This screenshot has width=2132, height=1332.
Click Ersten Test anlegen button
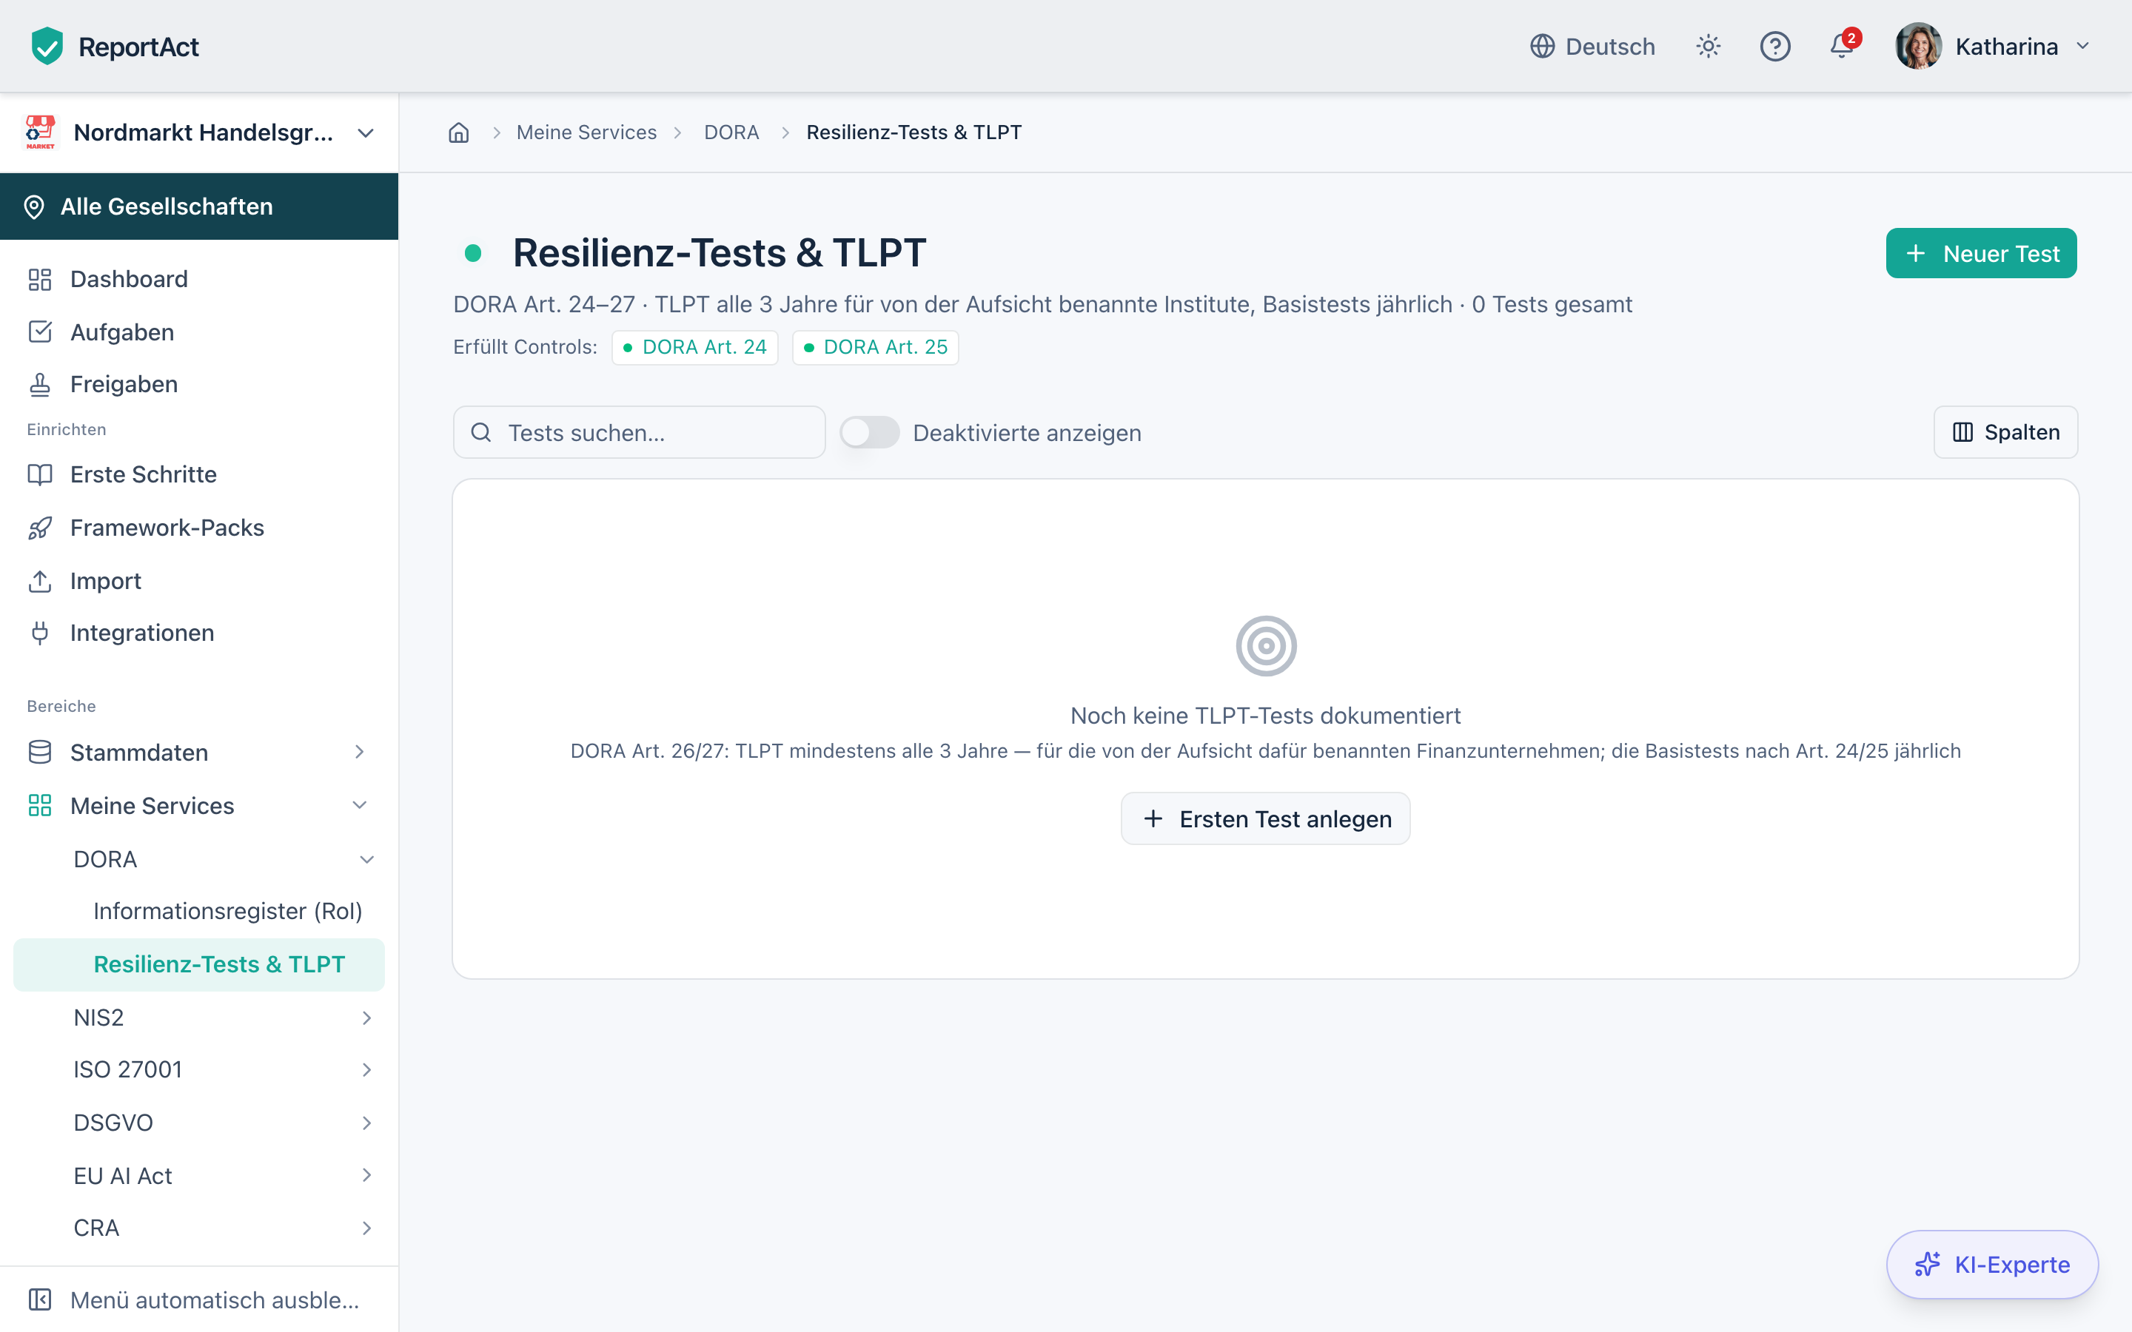tap(1265, 818)
